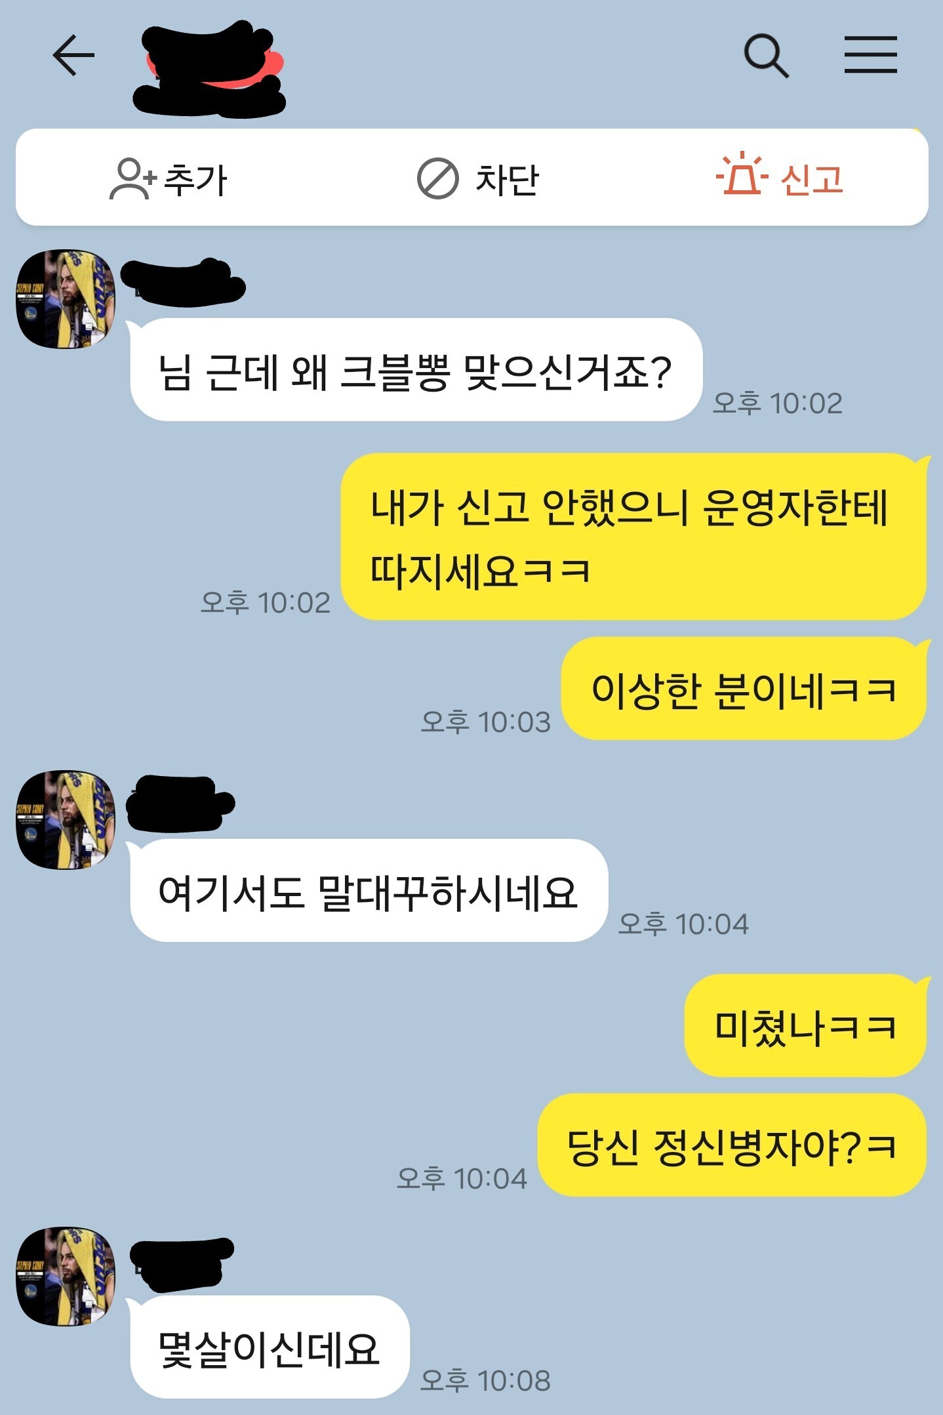The height and width of the screenshot is (1415, 943).
Task: Open sender's profile picture at top message
Action: 66,298
